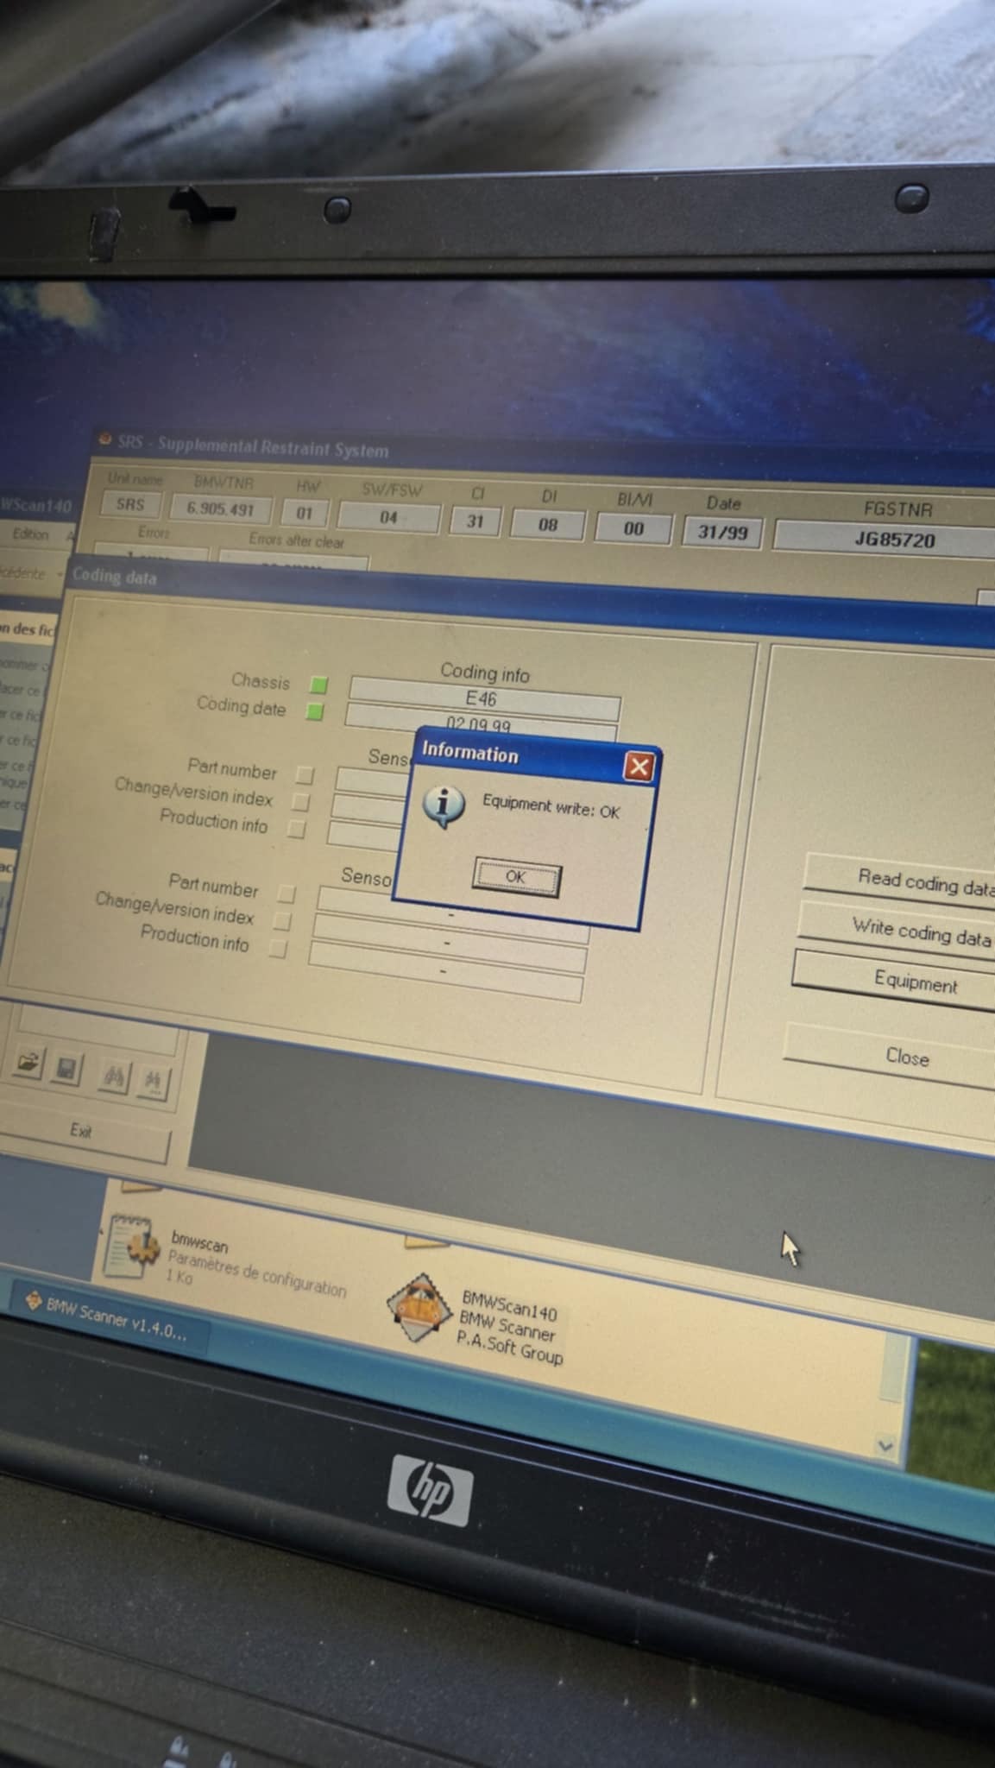Image resolution: width=995 pixels, height=1768 pixels.
Task: Click the Unit name SRS field
Action: tap(130, 504)
